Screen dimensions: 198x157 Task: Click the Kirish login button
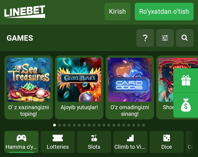pos(117,12)
